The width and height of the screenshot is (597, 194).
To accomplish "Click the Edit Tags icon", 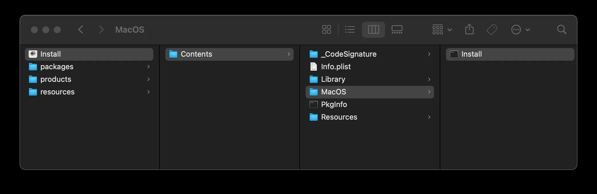I will pos(492,29).
